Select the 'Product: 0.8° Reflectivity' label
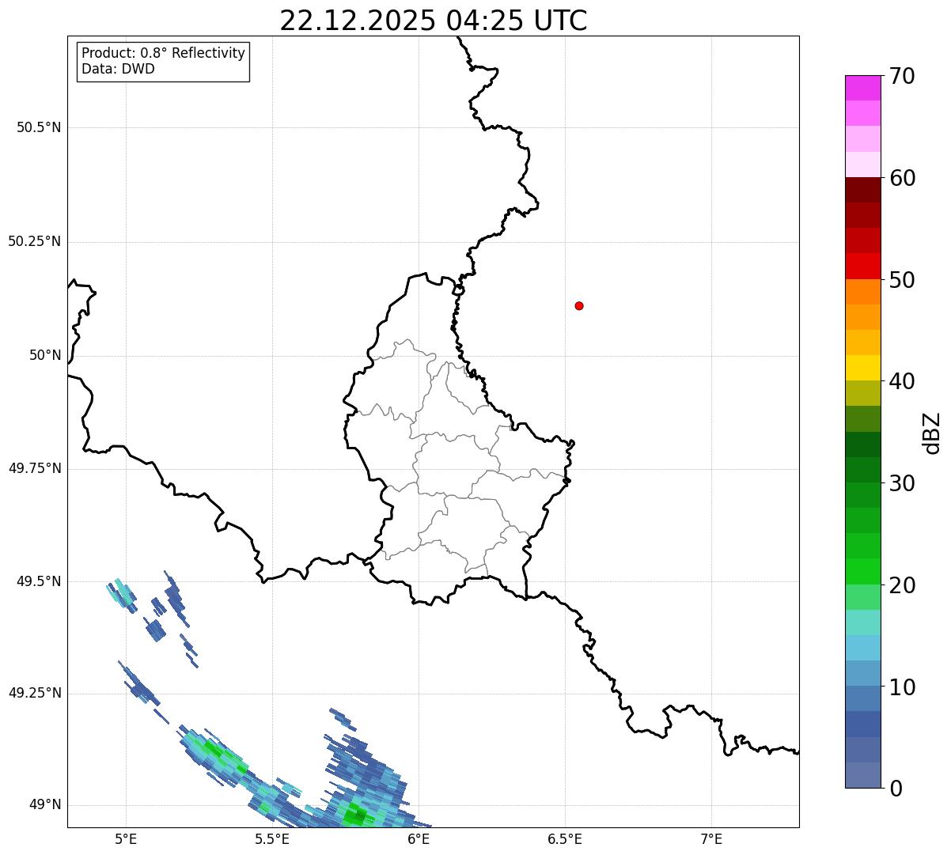This screenshot has height=855, width=951. coord(163,53)
